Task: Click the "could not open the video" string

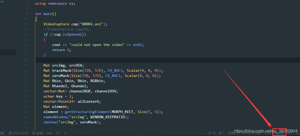Action: click(97, 45)
